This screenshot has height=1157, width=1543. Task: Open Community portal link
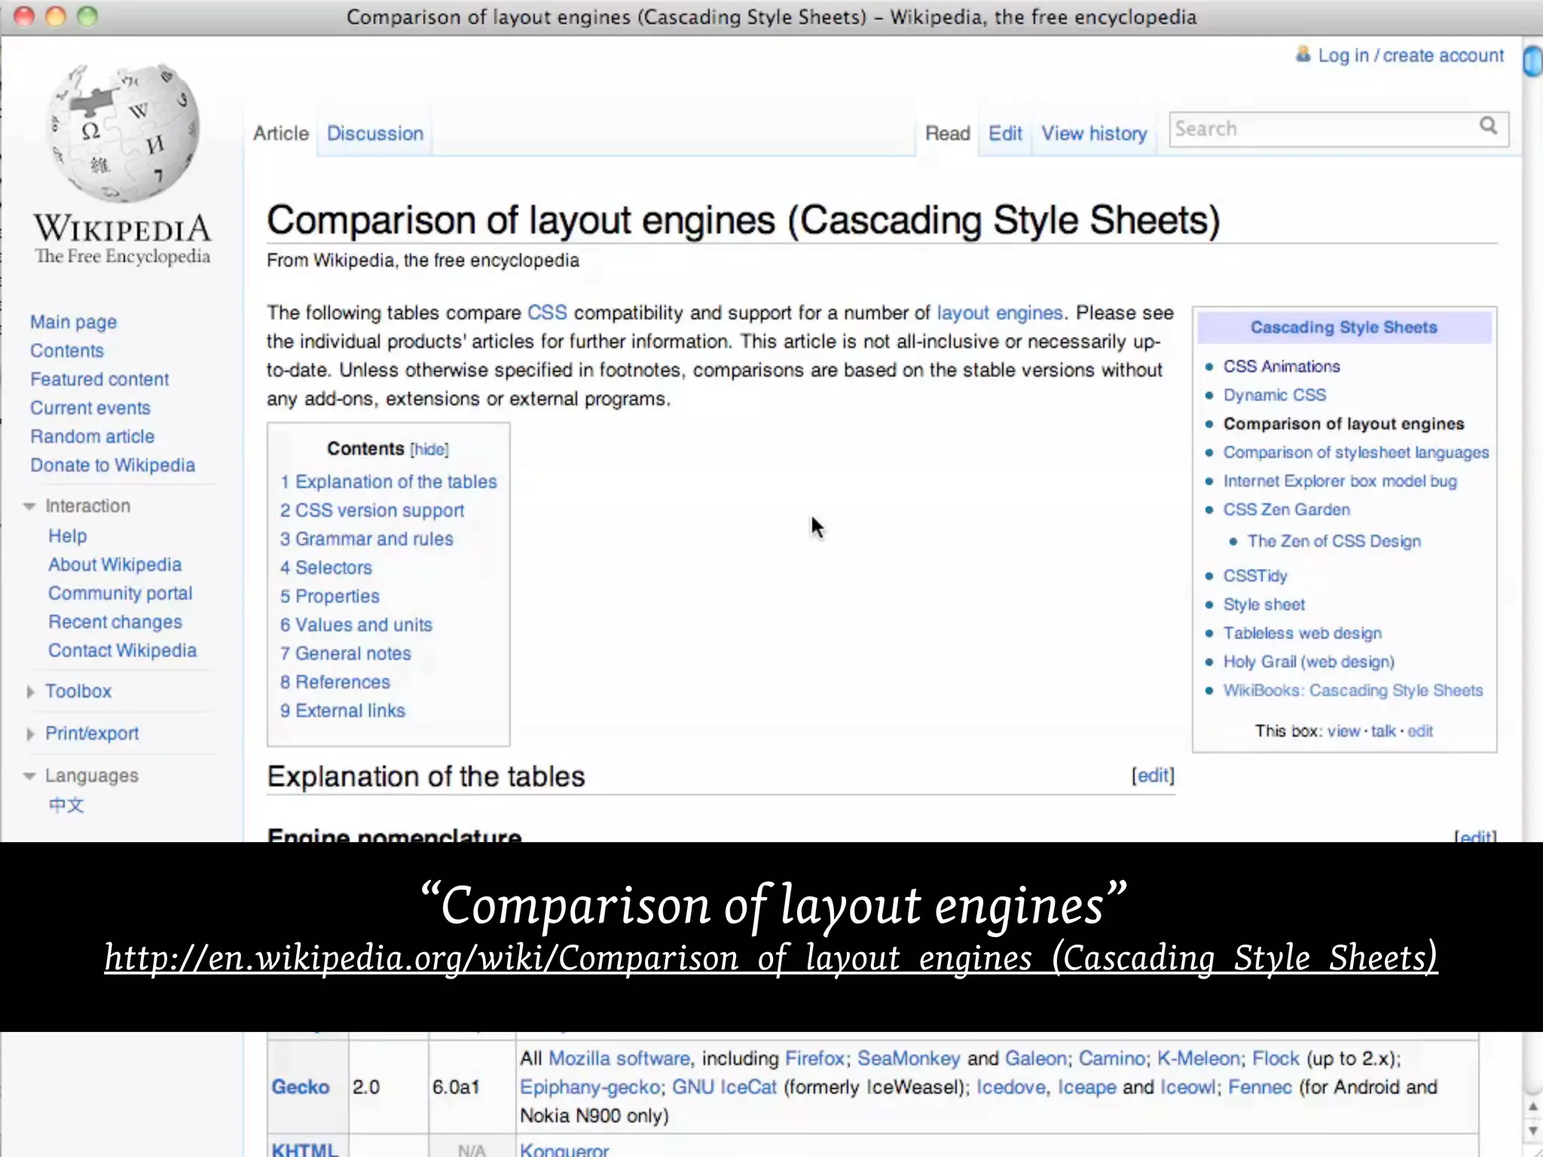[120, 593]
